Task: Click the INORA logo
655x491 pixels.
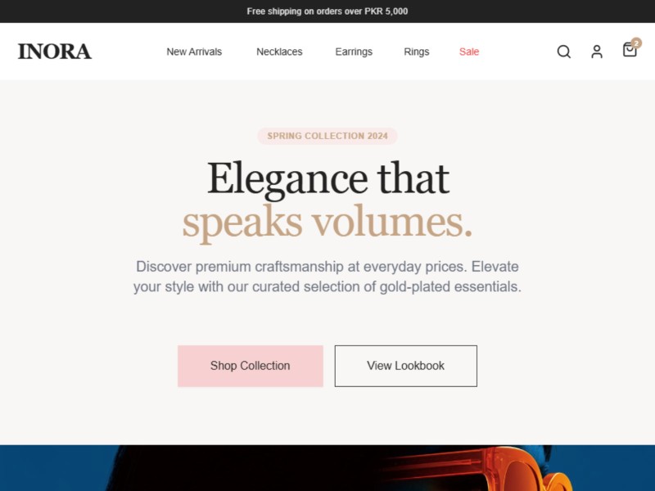Action: pyautogui.click(x=54, y=52)
